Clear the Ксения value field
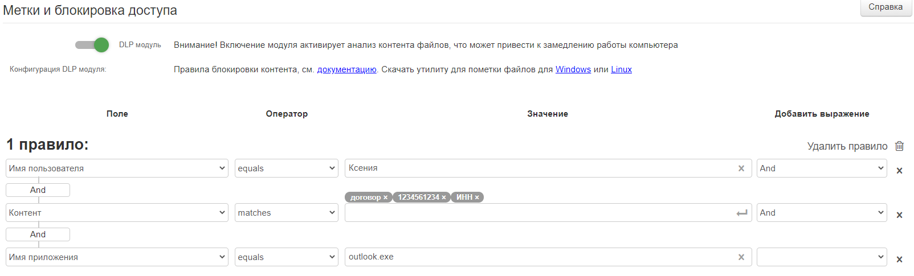The image size is (914, 276). [741, 168]
